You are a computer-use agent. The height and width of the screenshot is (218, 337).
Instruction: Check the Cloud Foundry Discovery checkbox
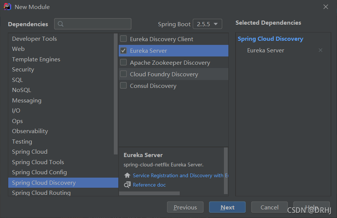123,74
